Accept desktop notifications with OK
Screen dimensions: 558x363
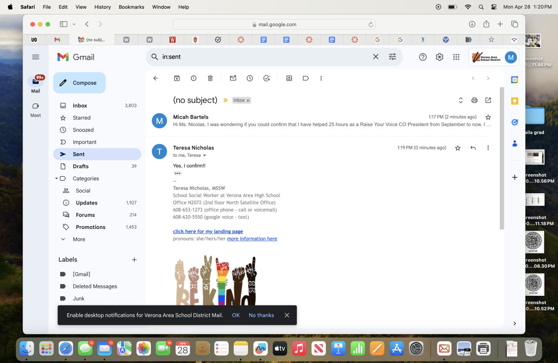coord(236,315)
